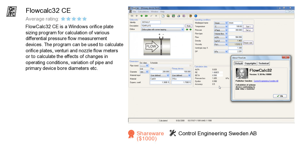Screen dimensions: 301x150
Task: Open Control Engineering Sweden AB link
Action: pos(266,81)
